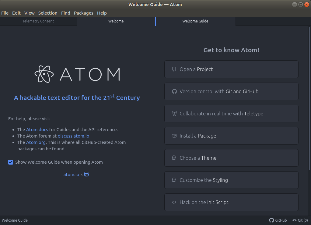
Task: Click the Teletype radio tower icon
Action: 174,114
